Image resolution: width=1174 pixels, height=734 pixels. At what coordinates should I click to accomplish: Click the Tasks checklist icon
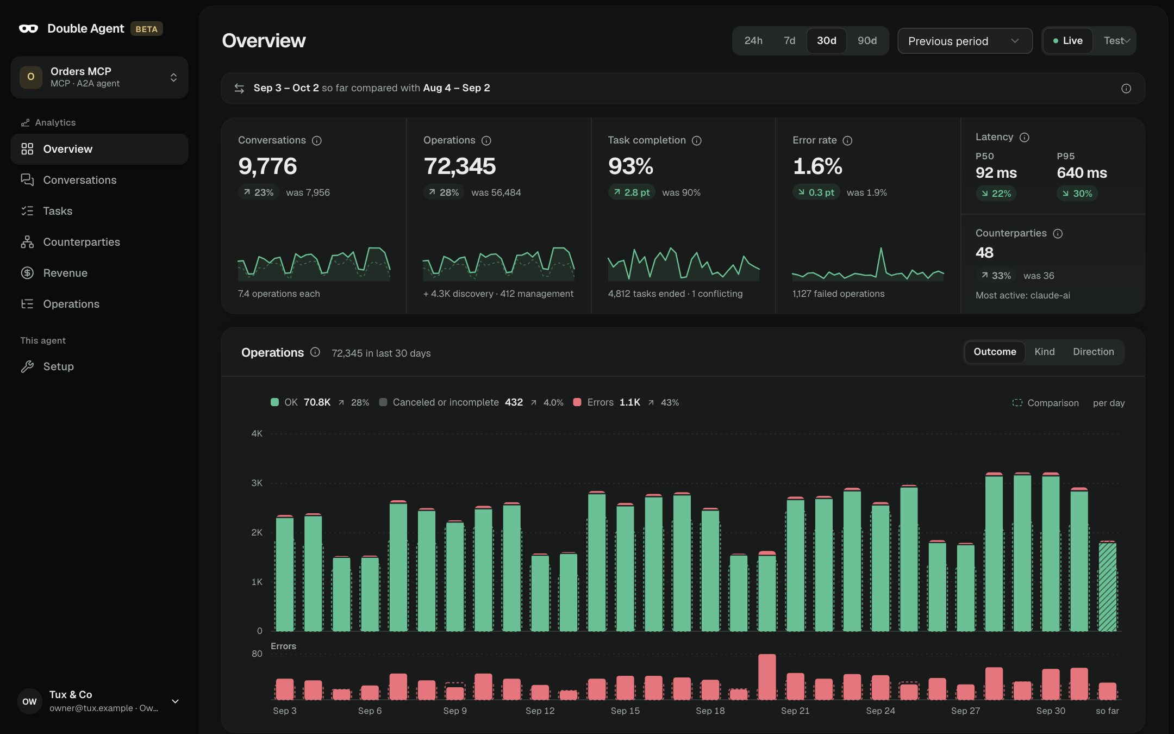[27, 211]
